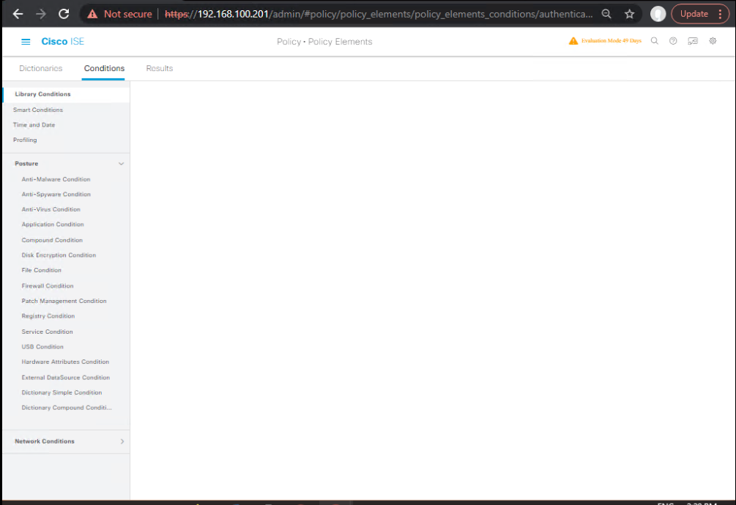Expand the Network Conditions chevron
This screenshot has height=505, width=736.
(x=122, y=441)
